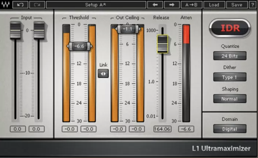Switch setups with the A→B button
This screenshot has width=258, height=158.
(191, 4)
